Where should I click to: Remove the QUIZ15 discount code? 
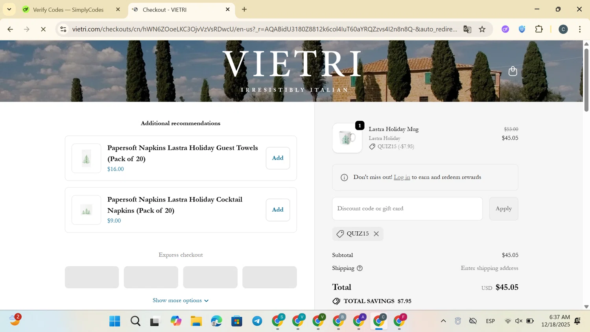click(376, 234)
